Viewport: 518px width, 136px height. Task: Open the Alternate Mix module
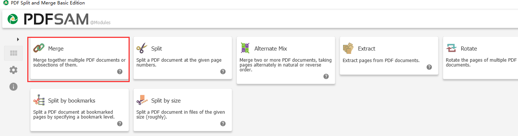[286, 60]
